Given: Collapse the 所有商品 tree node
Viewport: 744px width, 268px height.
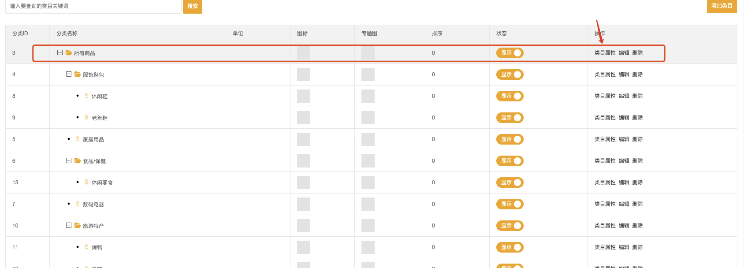Looking at the screenshot, I should tap(60, 52).
